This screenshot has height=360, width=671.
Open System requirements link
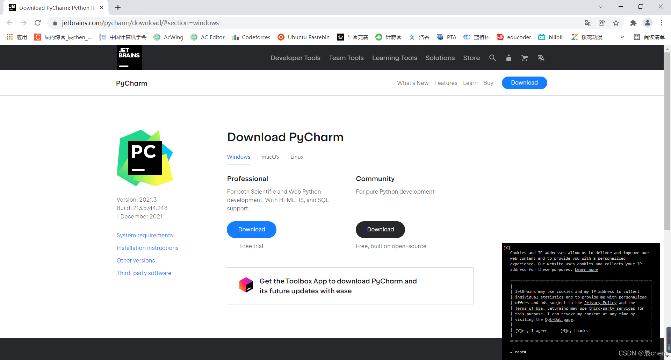[145, 235]
